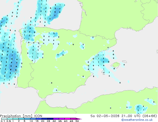158x122 pixels.
Task: Click the legend value '40'
Action: click(x=66, y=121)
